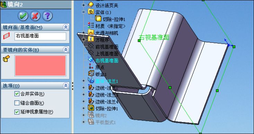Screen dimensions: 254x134
Task: Expand 基体-法兰1 tree node
Action: click(84, 81)
